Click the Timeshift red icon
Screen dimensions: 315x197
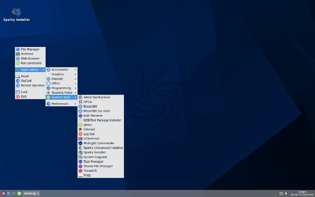pos(80,171)
